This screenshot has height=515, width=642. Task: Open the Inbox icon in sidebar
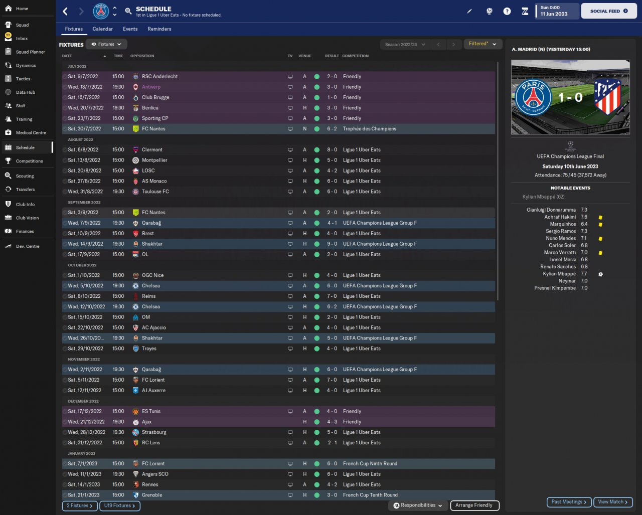[8, 38]
